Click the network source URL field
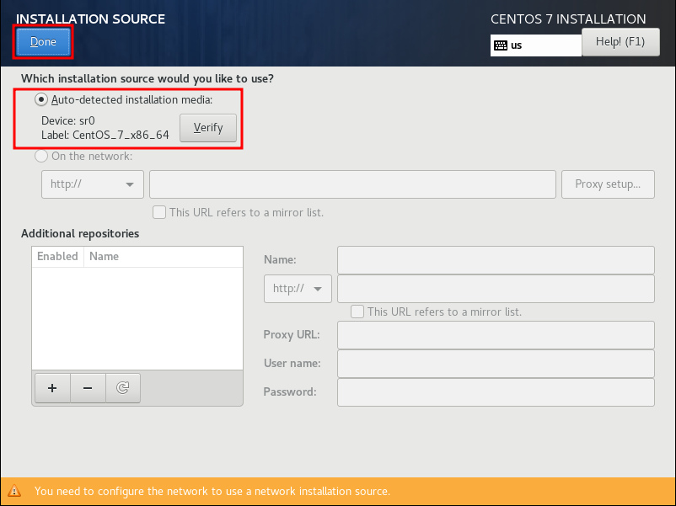 (x=352, y=184)
